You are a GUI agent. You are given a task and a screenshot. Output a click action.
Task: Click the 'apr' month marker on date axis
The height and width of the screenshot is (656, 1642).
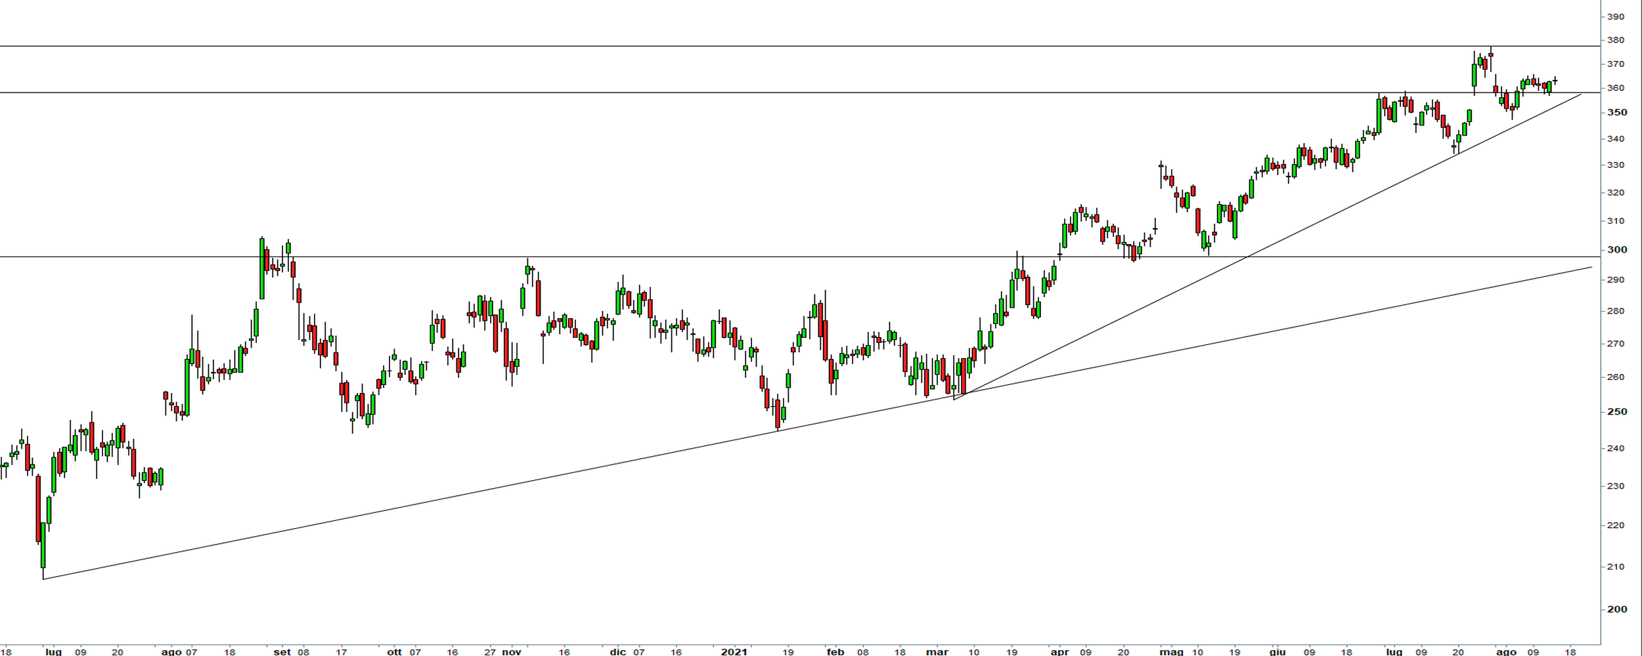tap(1059, 651)
